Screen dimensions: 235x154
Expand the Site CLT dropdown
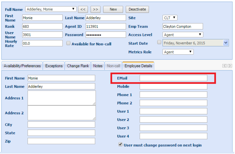170,18
